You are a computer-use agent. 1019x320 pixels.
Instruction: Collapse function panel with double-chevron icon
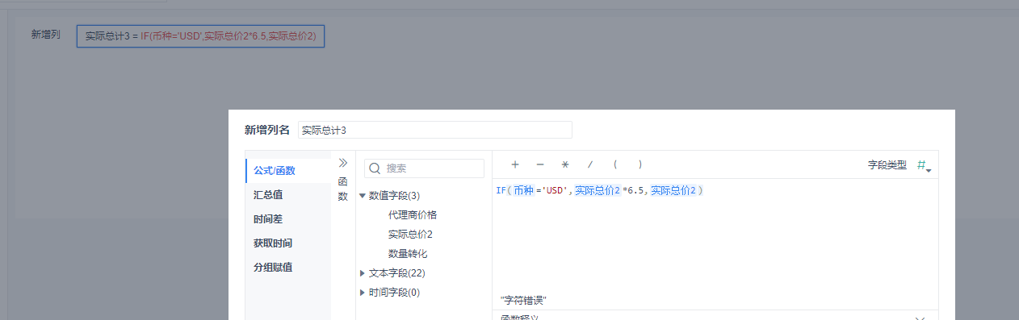pos(342,163)
